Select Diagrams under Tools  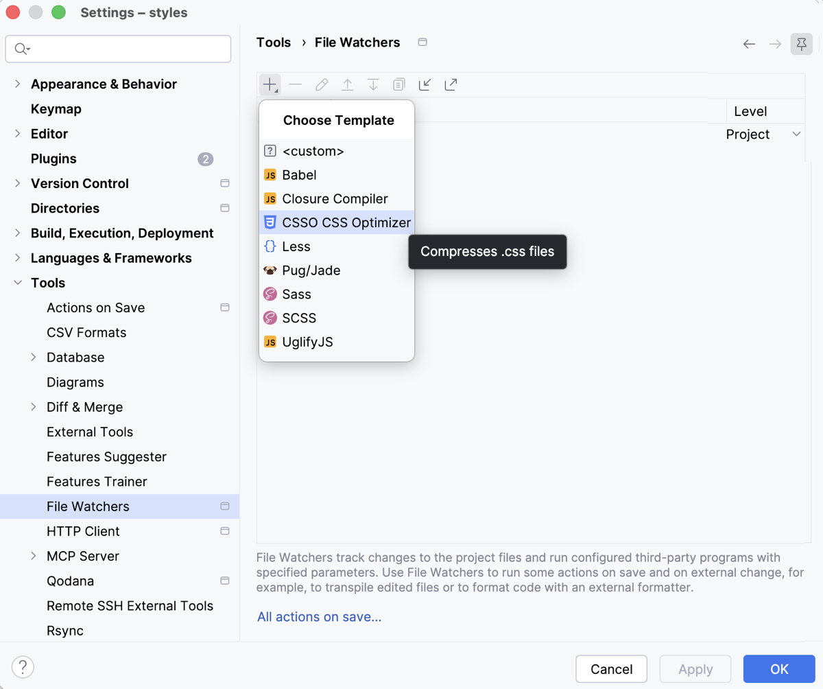[x=75, y=382]
